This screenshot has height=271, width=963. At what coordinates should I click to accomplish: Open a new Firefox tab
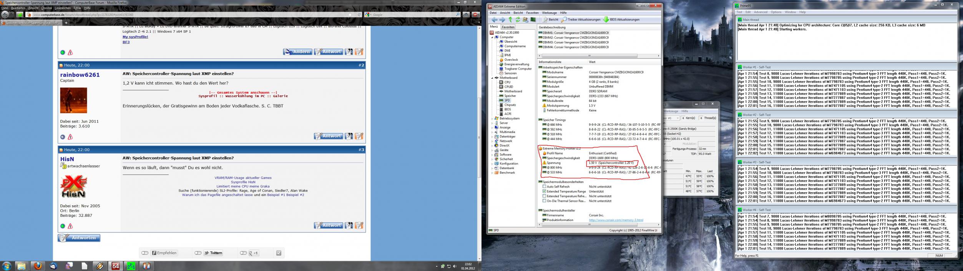[66, 23]
